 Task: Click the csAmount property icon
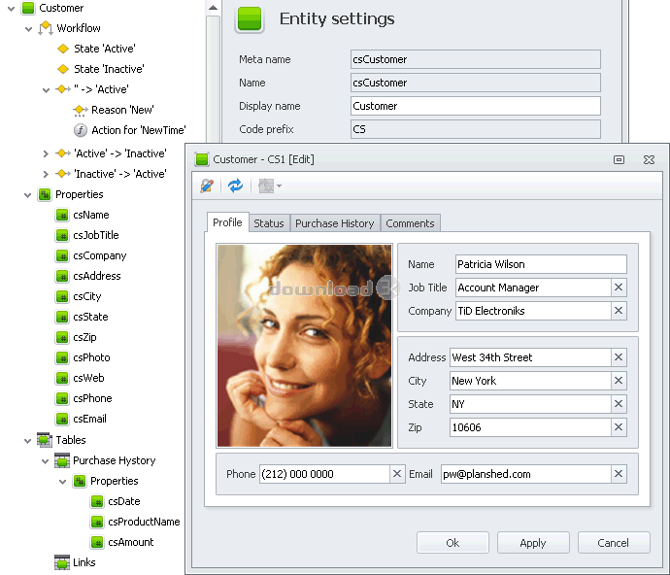pos(97,542)
